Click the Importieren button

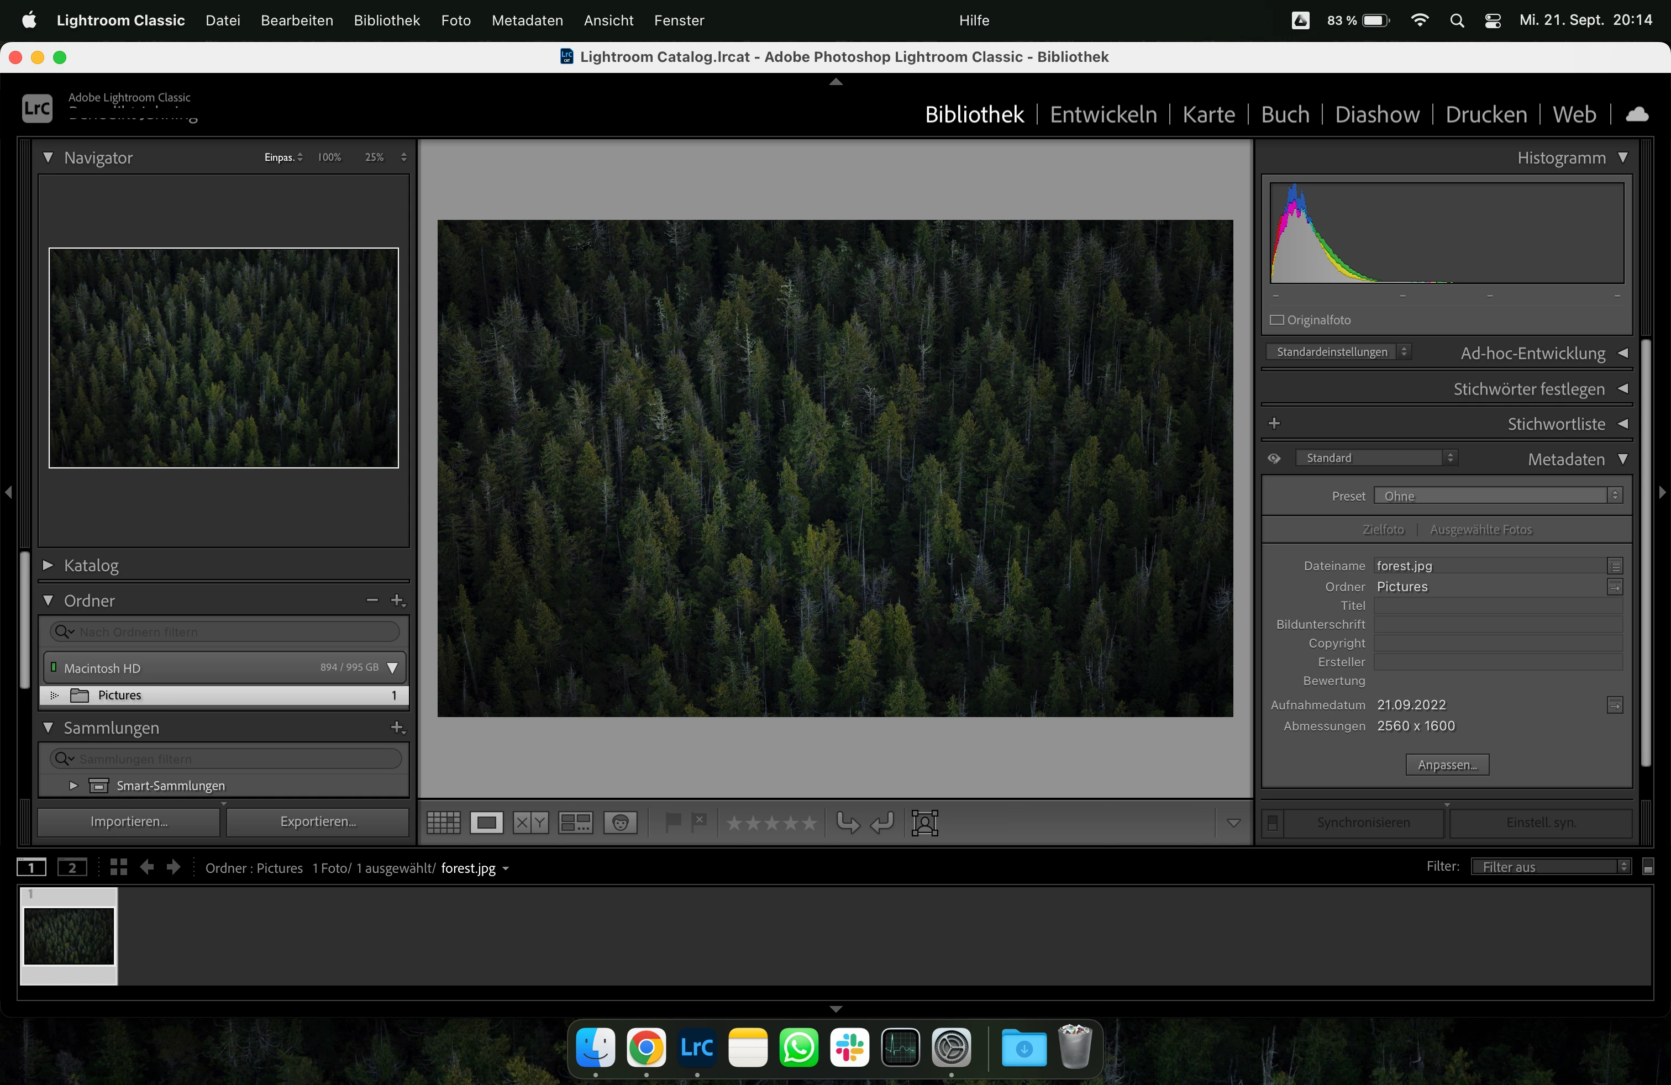[129, 821]
